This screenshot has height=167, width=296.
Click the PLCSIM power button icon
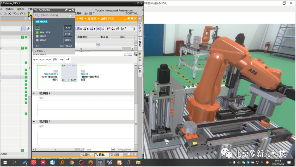pyautogui.click(x=38, y=27)
